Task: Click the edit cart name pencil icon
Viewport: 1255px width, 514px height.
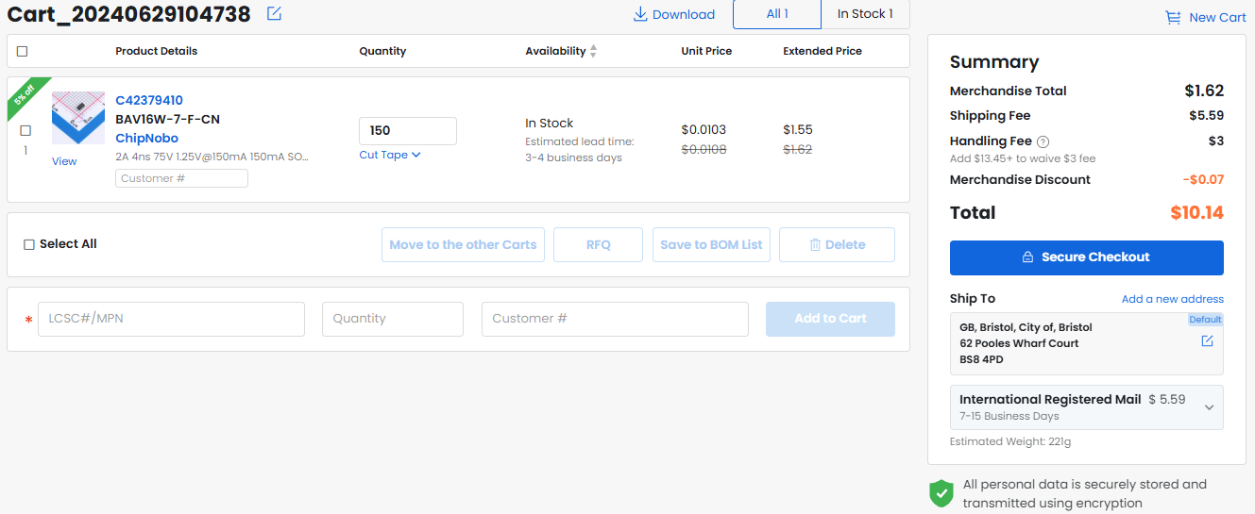Action: coord(274,13)
